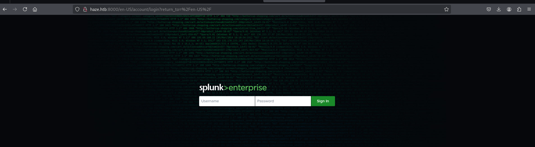View the insecure connection padlock info
535x147 pixels.
coord(85,9)
